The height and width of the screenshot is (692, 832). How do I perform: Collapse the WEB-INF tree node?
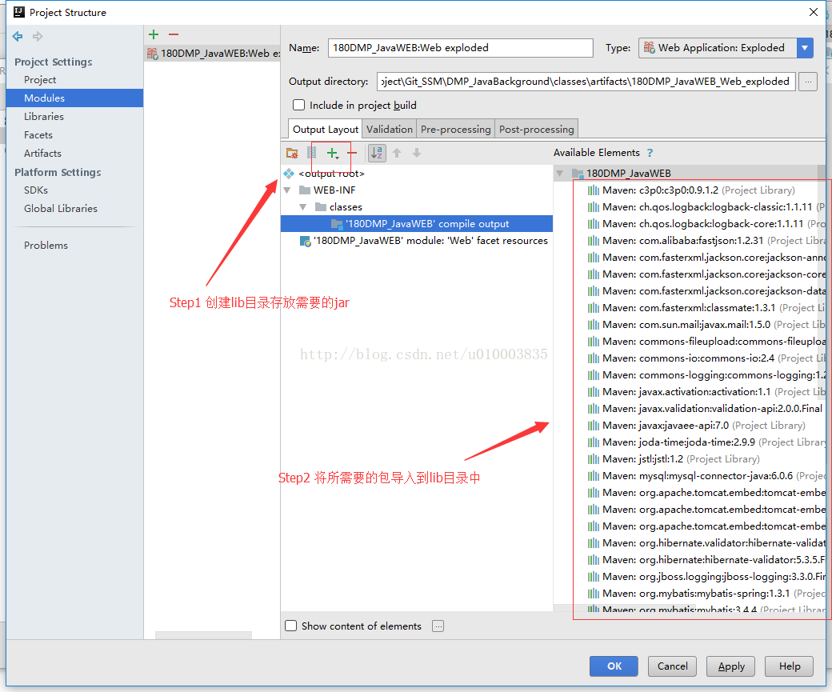click(287, 190)
